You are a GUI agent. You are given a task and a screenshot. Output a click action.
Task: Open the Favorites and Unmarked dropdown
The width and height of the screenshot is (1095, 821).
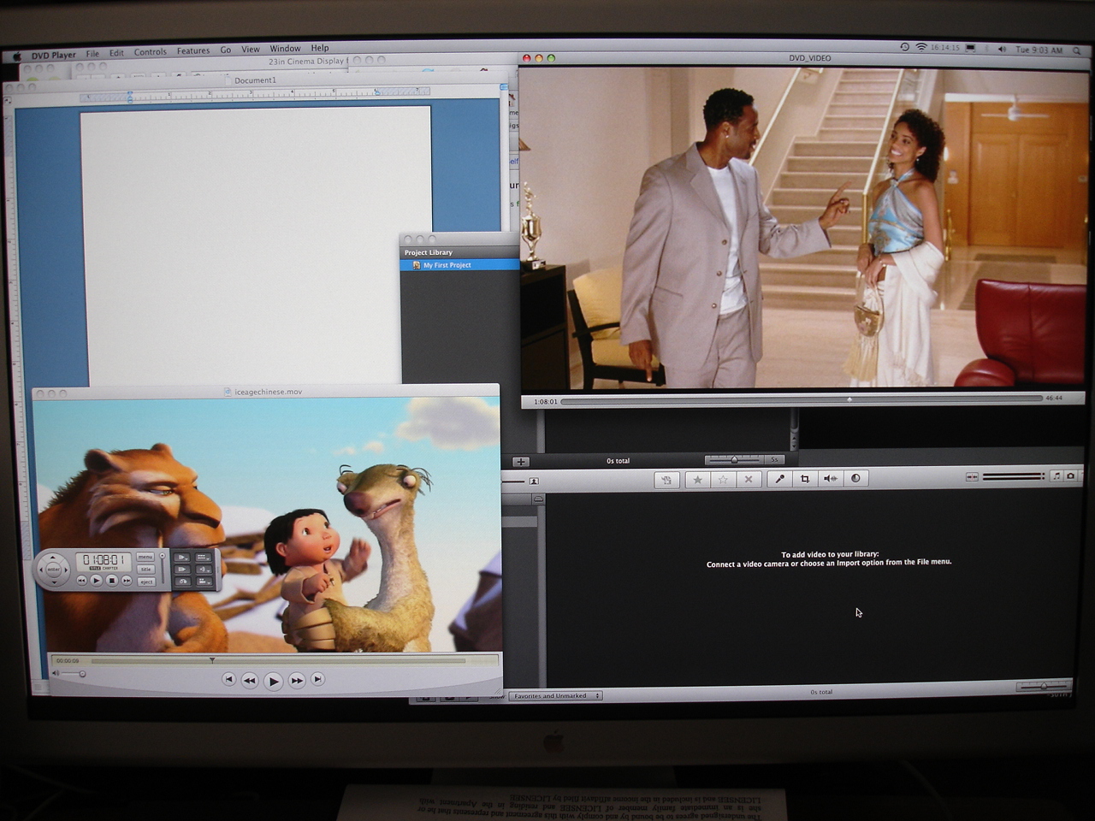556,696
